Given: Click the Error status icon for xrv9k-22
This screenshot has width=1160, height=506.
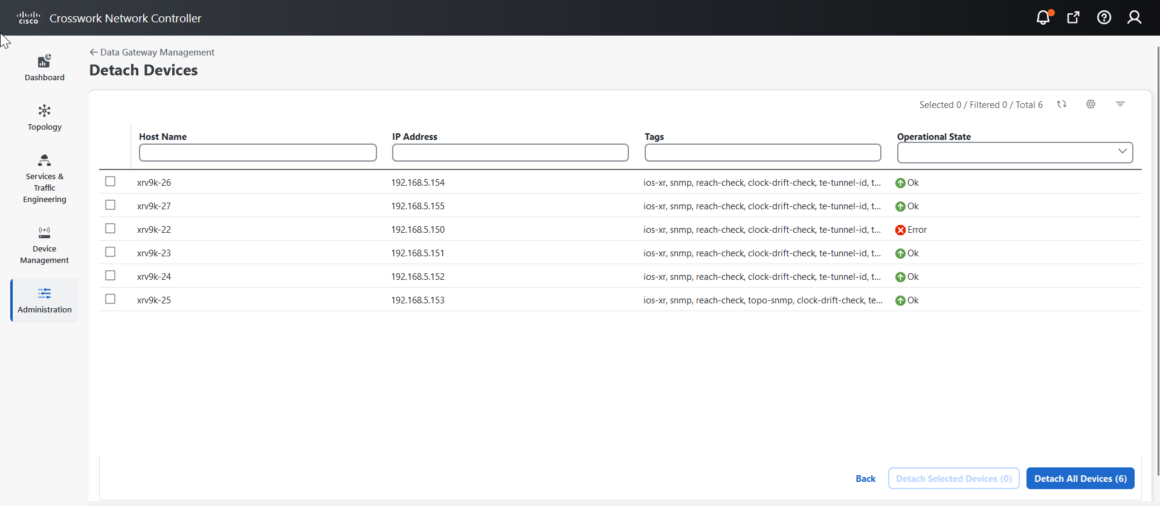Looking at the screenshot, I should click(x=900, y=230).
